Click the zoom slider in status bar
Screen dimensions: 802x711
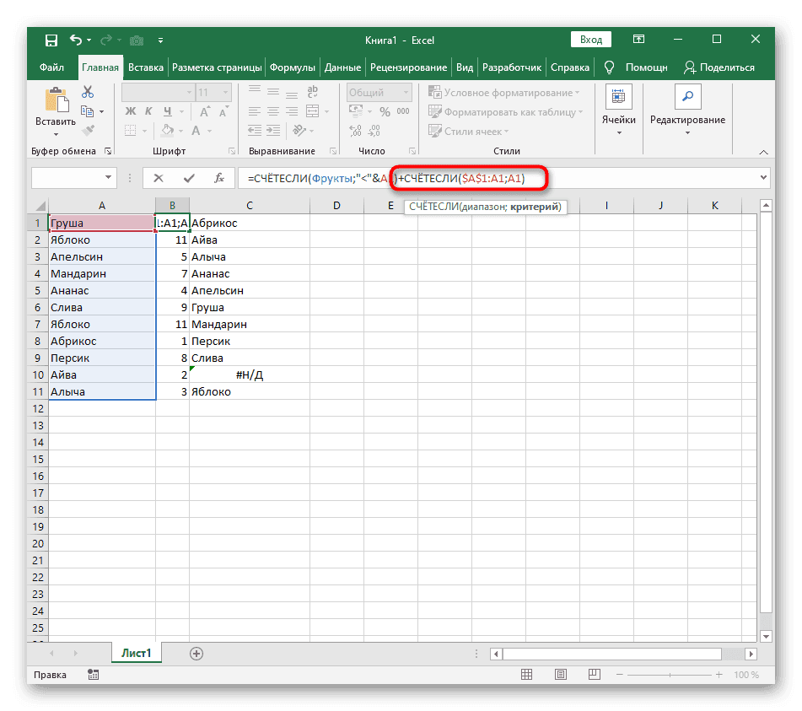tap(668, 676)
